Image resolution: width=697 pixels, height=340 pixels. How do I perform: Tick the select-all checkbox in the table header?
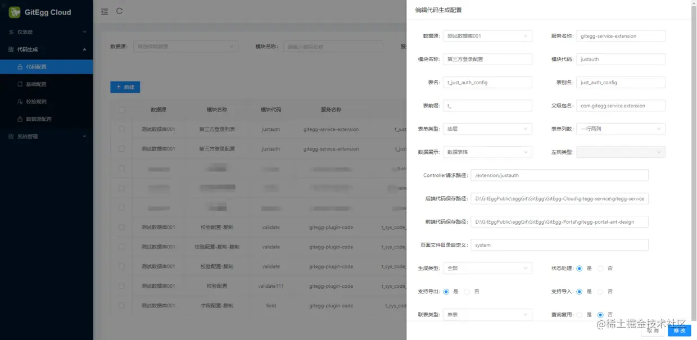pyautogui.click(x=121, y=110)
